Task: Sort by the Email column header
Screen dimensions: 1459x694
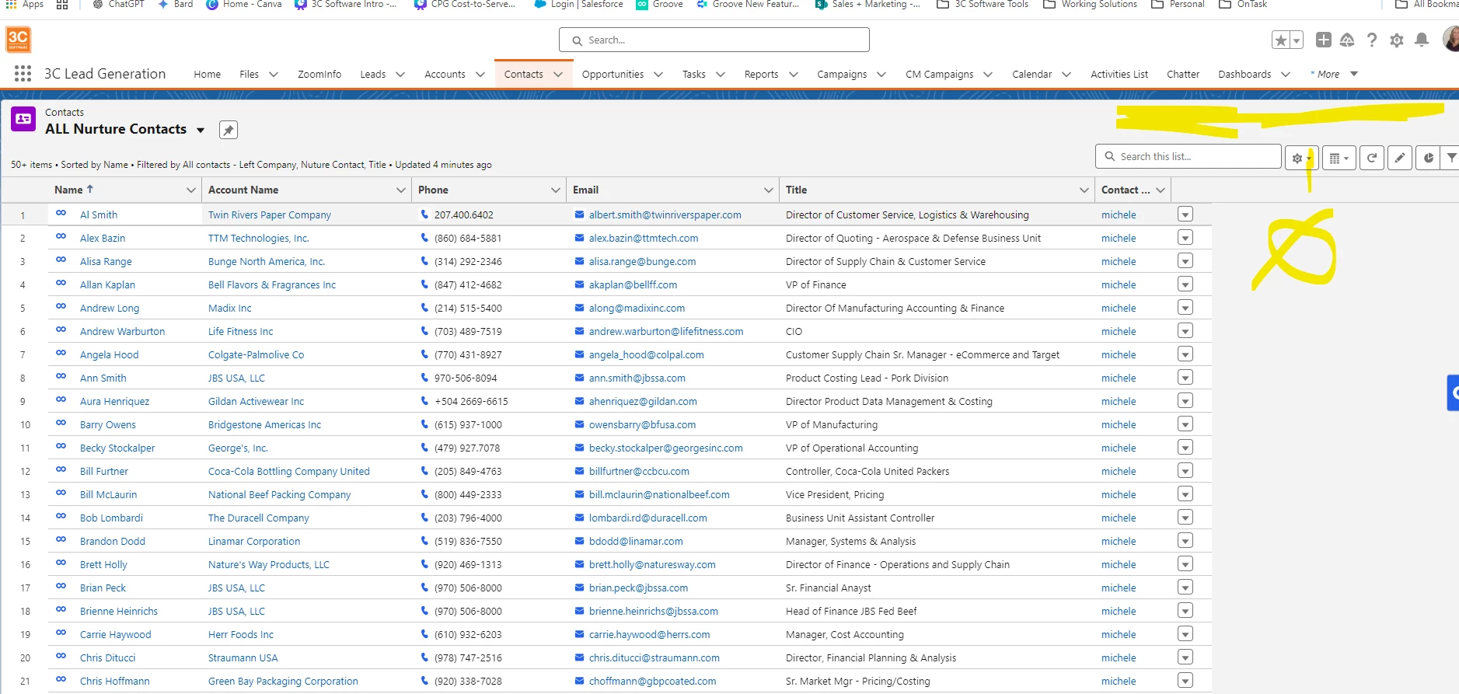Action: 585,190
